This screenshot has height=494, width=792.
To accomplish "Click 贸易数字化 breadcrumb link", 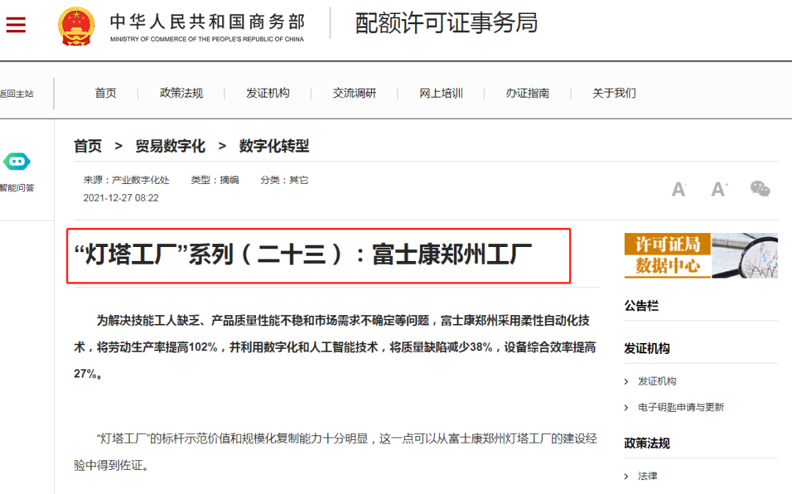I will (x=170, y=147).
